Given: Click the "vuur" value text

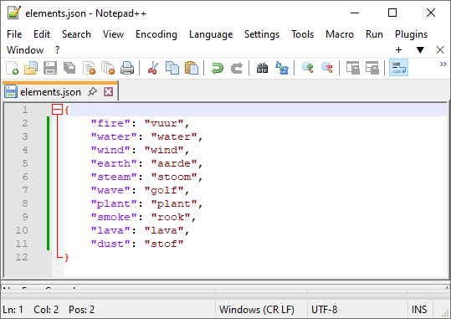Looking at the screenshot, I should click(164, 123).
